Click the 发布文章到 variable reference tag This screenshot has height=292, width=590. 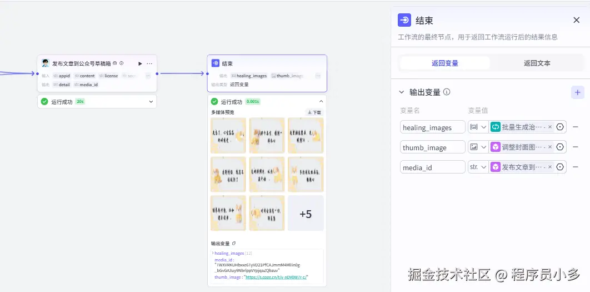point(522,167)
